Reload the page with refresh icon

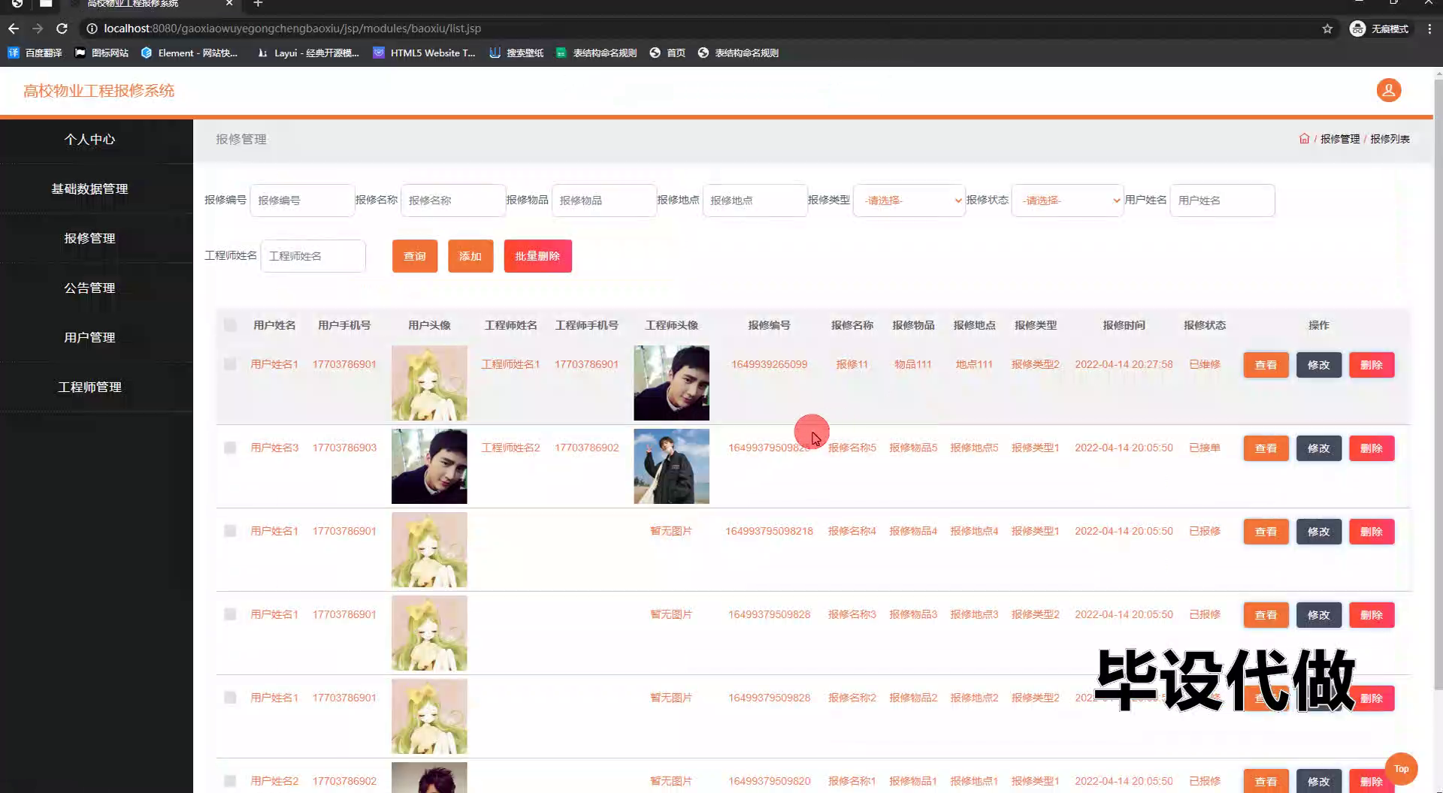pyautogui.click(x=62, y=29)
